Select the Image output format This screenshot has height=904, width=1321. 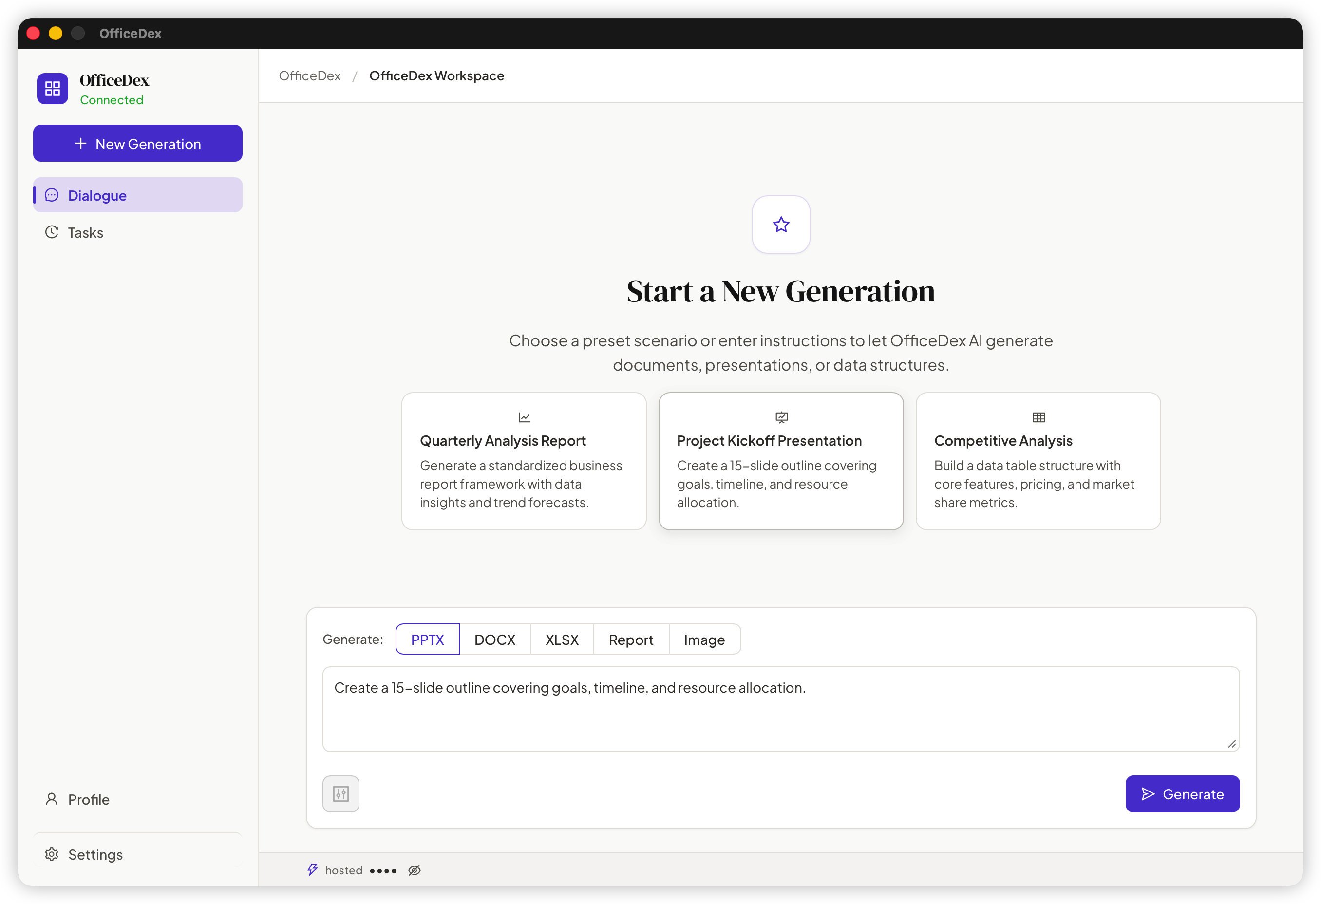(x=704, y=640)
